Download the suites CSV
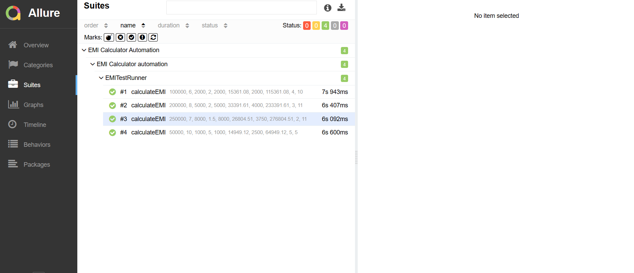Image resolution: width=634 pixels, height=273 pixels. tap(341, 8)
